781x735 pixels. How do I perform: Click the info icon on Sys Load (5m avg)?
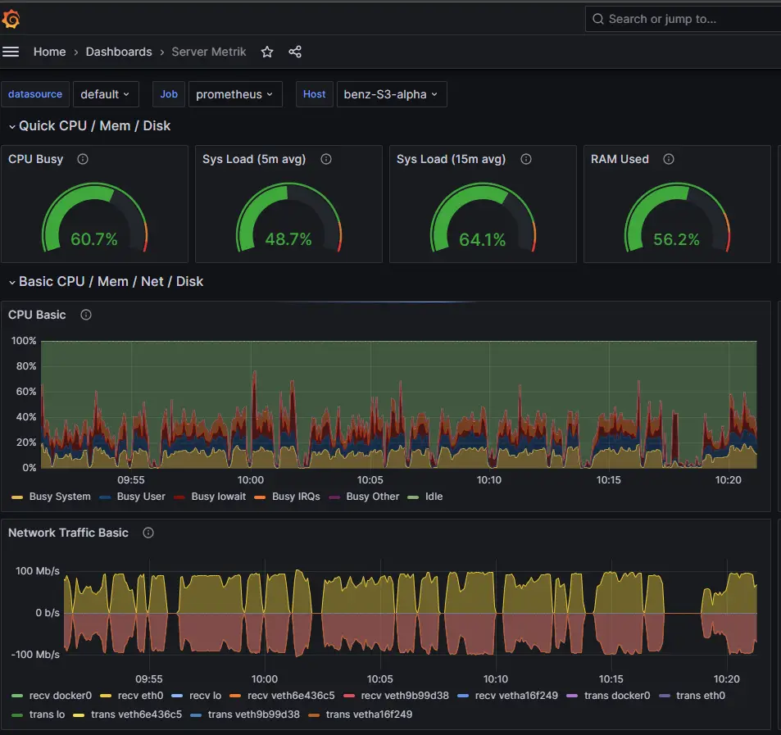(x=325, y=159)
